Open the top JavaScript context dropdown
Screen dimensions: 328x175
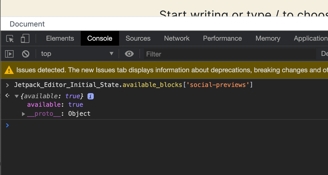[77, 54]
